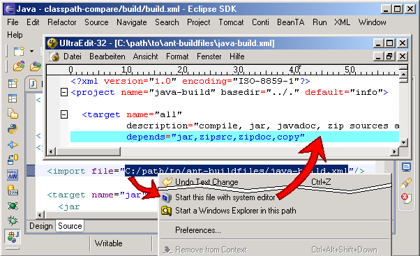Click the green atom-like perspective icon

point(13,206)
